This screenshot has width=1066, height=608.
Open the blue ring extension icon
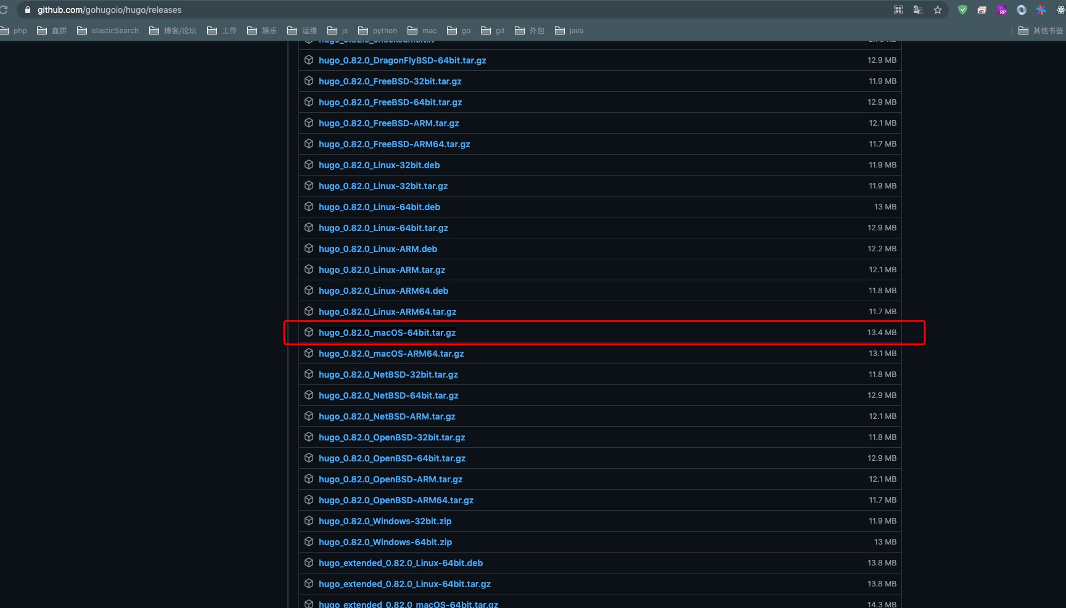(1022, 10)
